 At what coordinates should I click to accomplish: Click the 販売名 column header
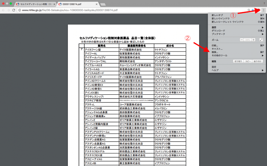click(x=102, y=46)
